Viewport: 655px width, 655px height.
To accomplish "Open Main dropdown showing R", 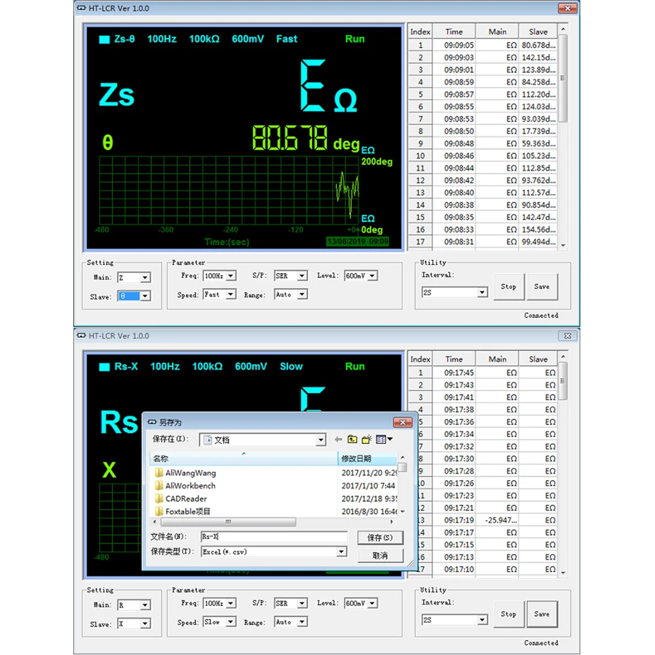I will click(x=145, y=605).
